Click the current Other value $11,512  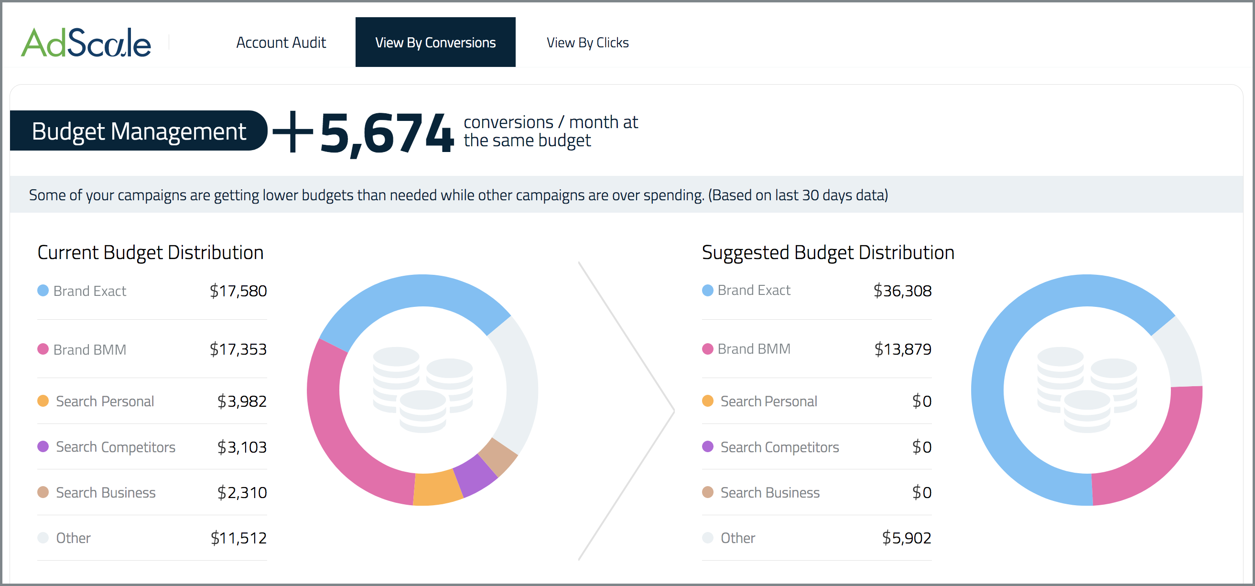(239, 538)
